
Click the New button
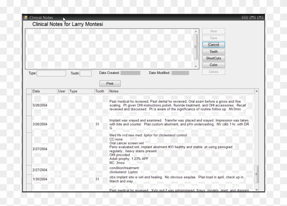pyautogui.click(x=213, y=31)
